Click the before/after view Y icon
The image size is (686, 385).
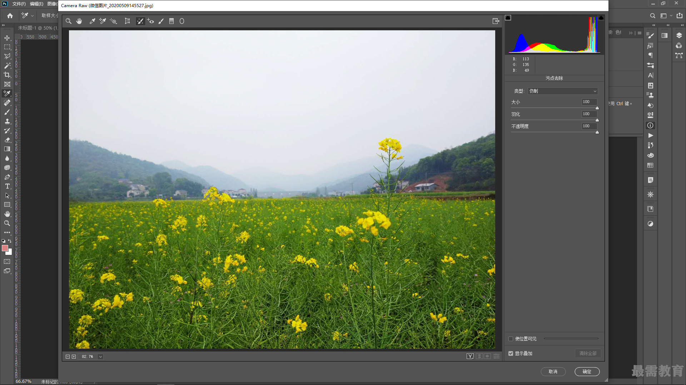(470, 356)
